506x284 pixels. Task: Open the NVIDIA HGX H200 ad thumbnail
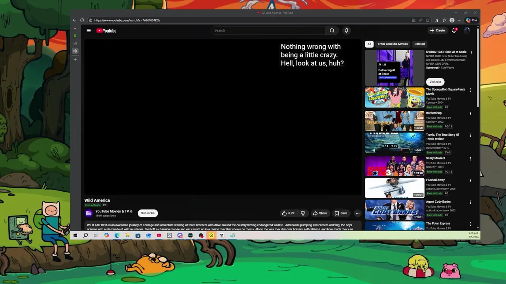point(395,67)
